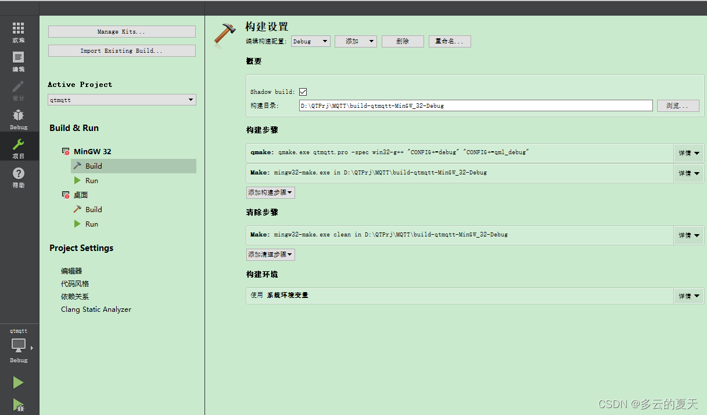Open the 编辑器 project settings

(71, 271)
